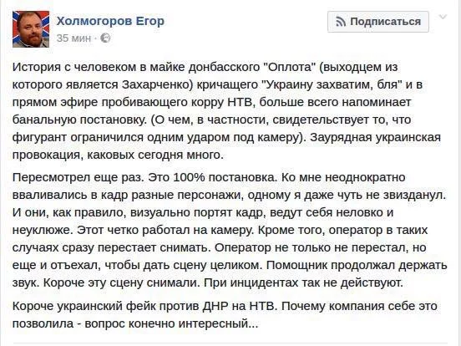461x346 pixels.
Task: Click the paragraph starting "История с человеком"
Action: [226, 111]
